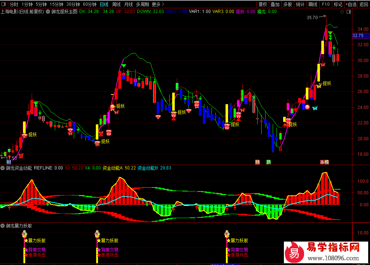Select the 1分钟 period tab
370x265 pixels.
click(27, 4)
